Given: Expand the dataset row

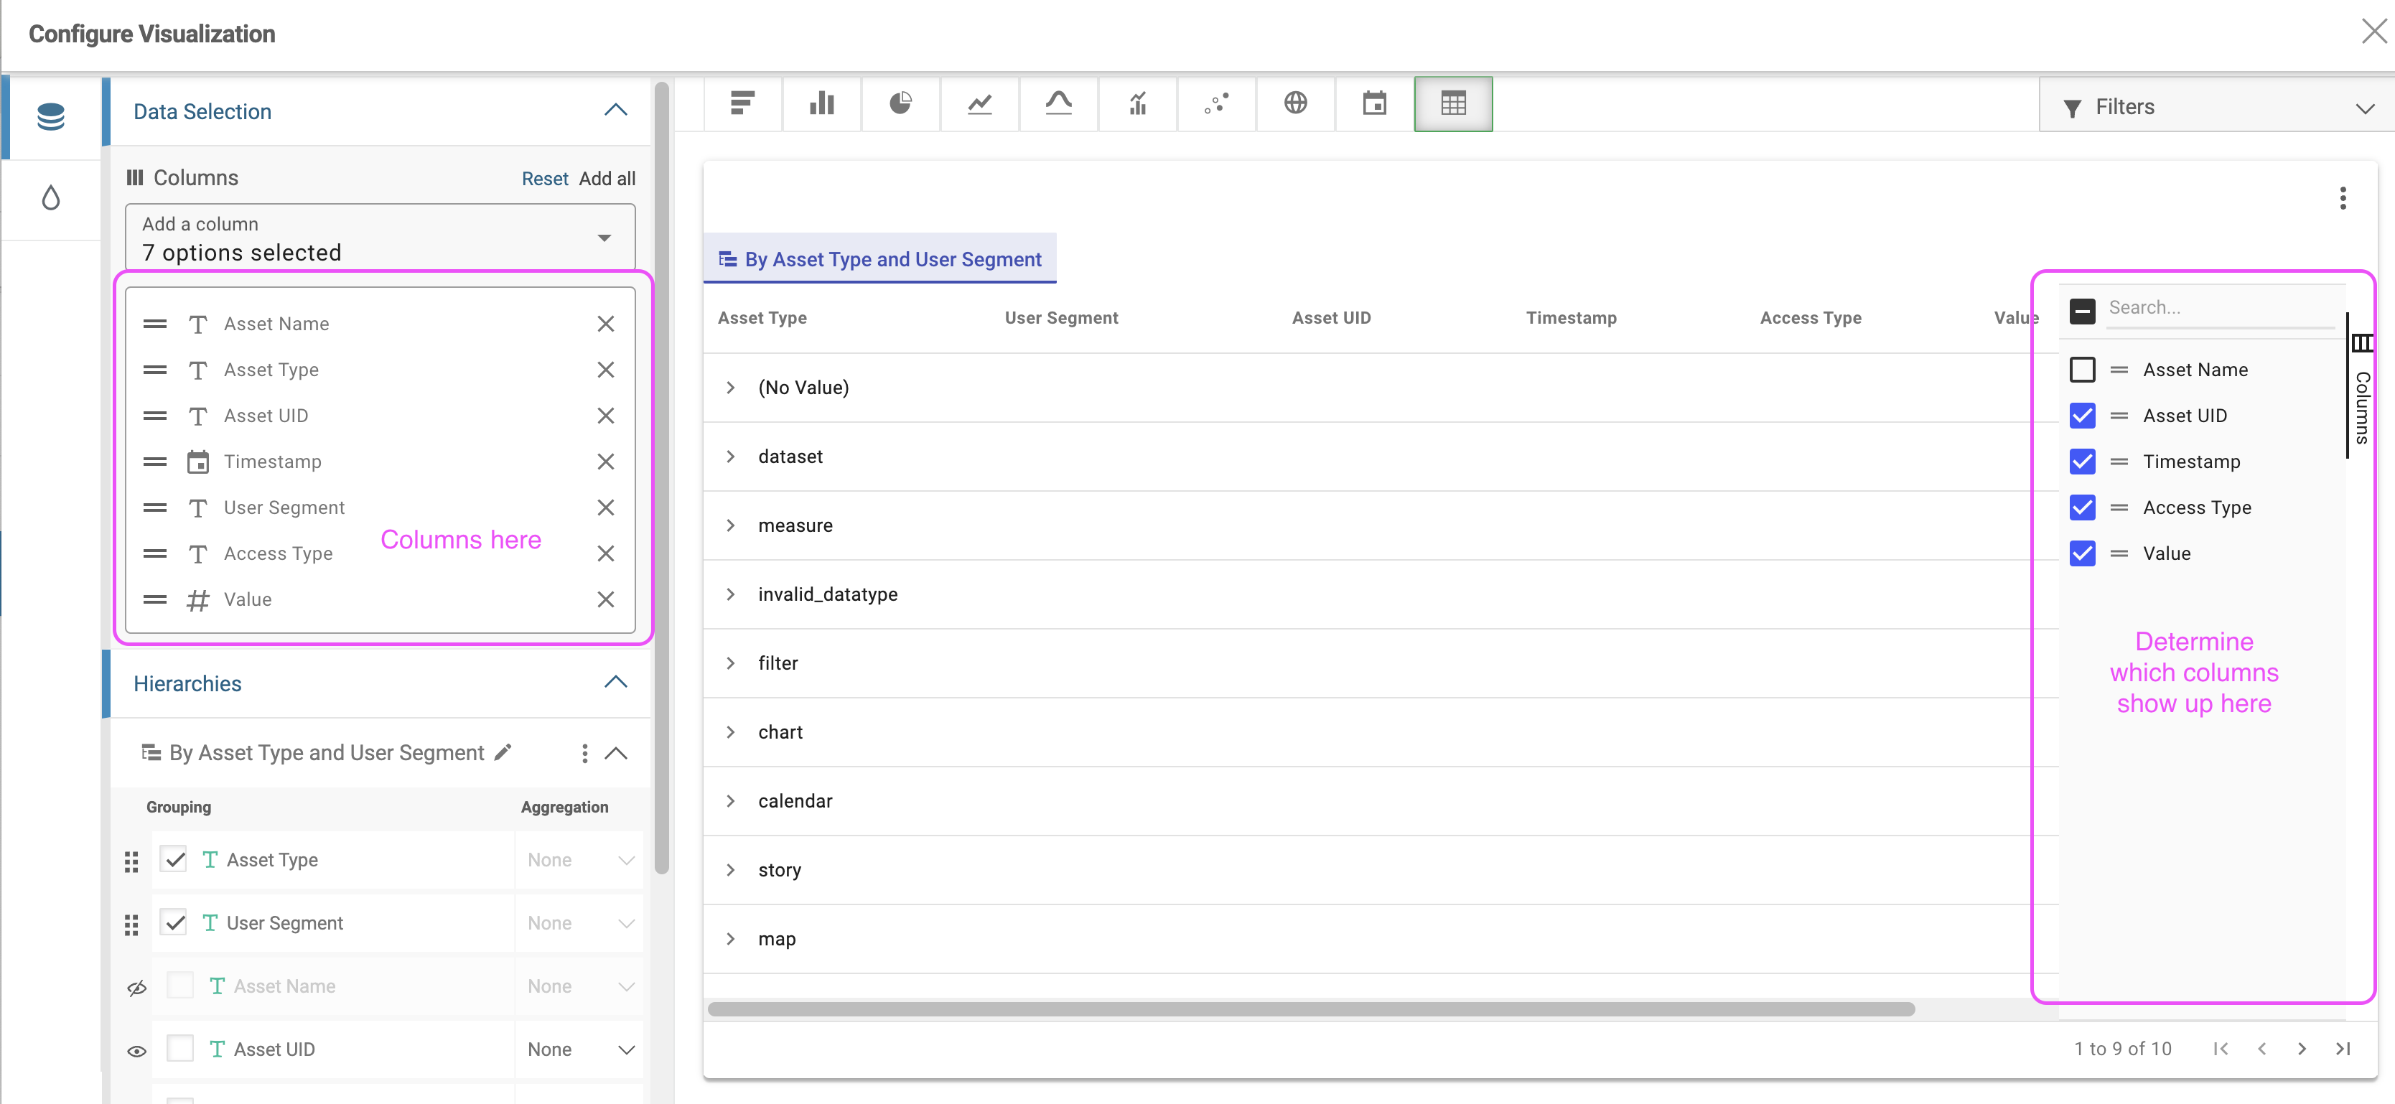Looking at the screenshot, I should coord(731,457).
